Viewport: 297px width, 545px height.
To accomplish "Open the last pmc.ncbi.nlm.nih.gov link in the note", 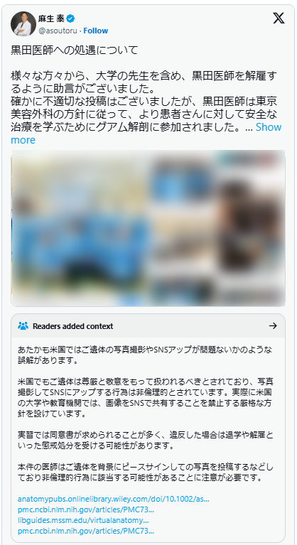I will tap(86, 531).
